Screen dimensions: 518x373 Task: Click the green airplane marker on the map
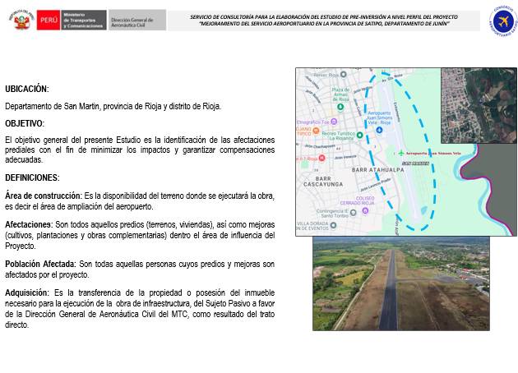400,153
